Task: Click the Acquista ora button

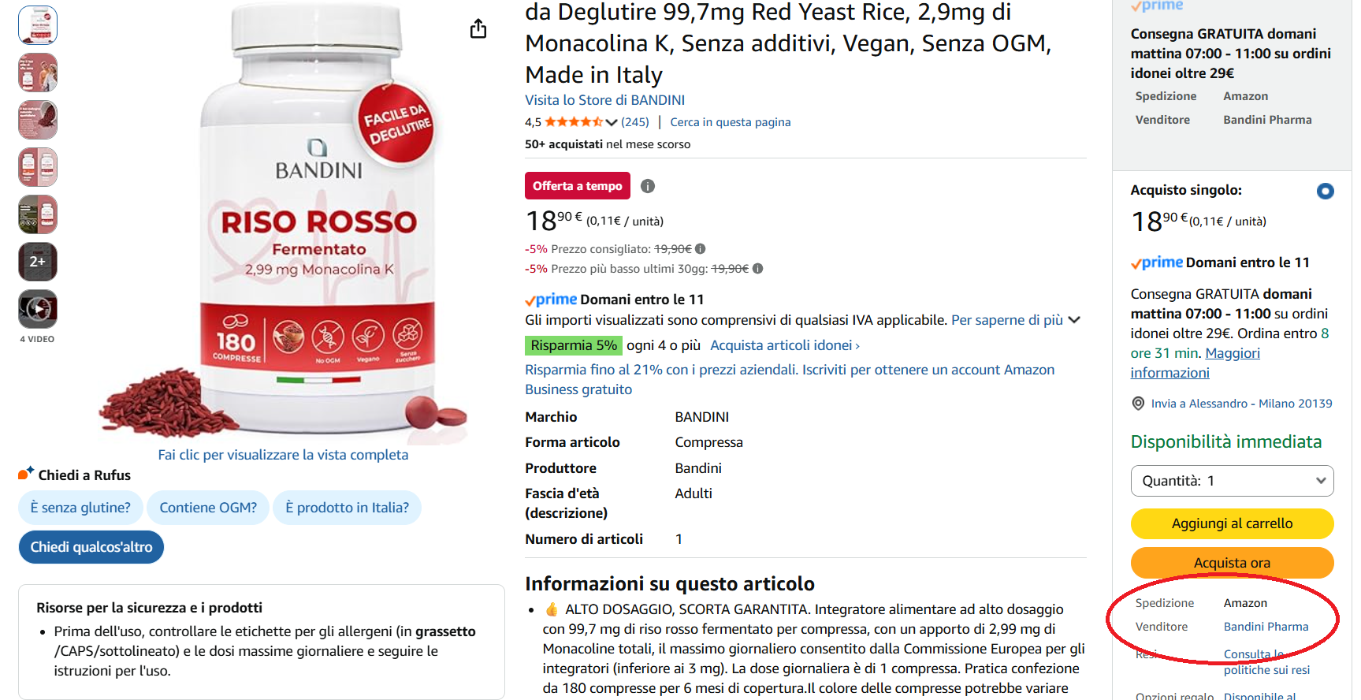Action: [x=1232, y=563]
